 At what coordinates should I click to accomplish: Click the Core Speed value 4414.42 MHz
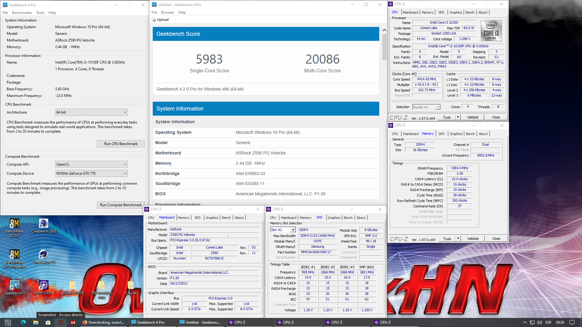pos(426,79)
